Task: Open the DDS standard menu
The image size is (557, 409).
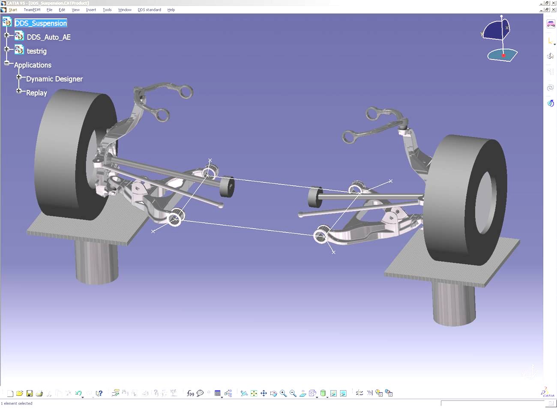Action: [x=149, y=10]
